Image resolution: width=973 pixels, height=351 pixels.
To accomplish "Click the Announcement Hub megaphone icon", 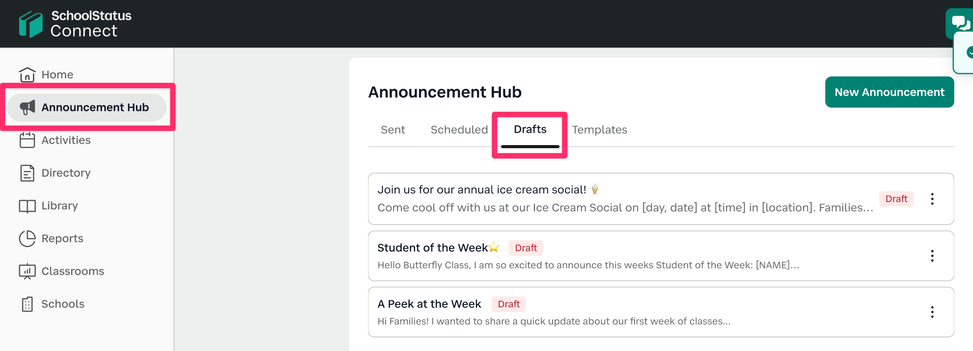I will pos(27,107).
